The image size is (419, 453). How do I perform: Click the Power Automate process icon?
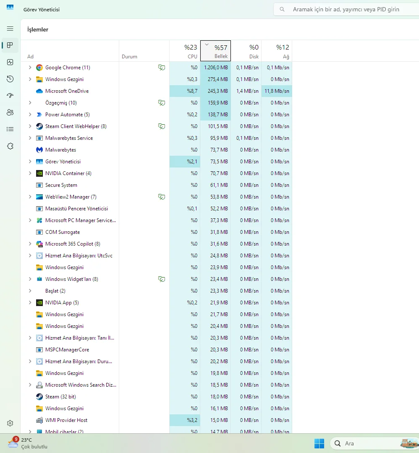[39, 115]
